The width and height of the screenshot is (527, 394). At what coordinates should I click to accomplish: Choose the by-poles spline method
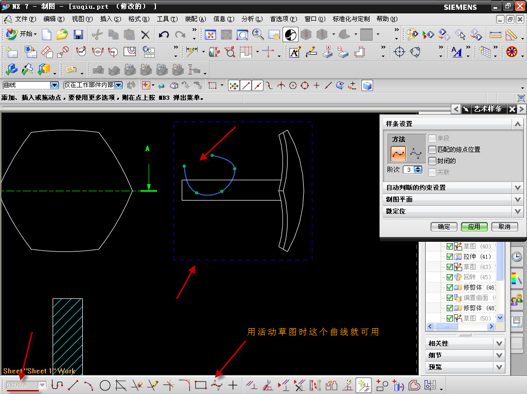click(x=416, y=154)
